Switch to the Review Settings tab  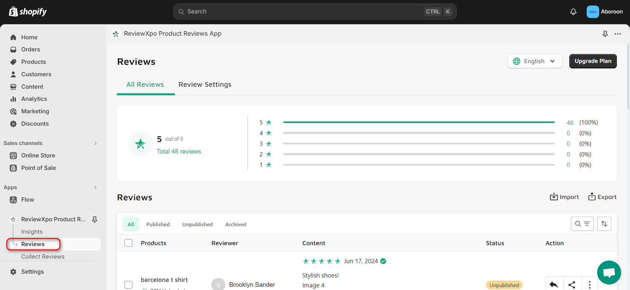coord(205,85)
